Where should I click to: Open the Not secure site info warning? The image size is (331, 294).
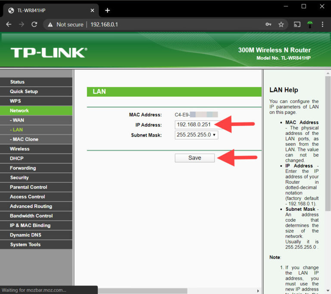coord(66,25)
